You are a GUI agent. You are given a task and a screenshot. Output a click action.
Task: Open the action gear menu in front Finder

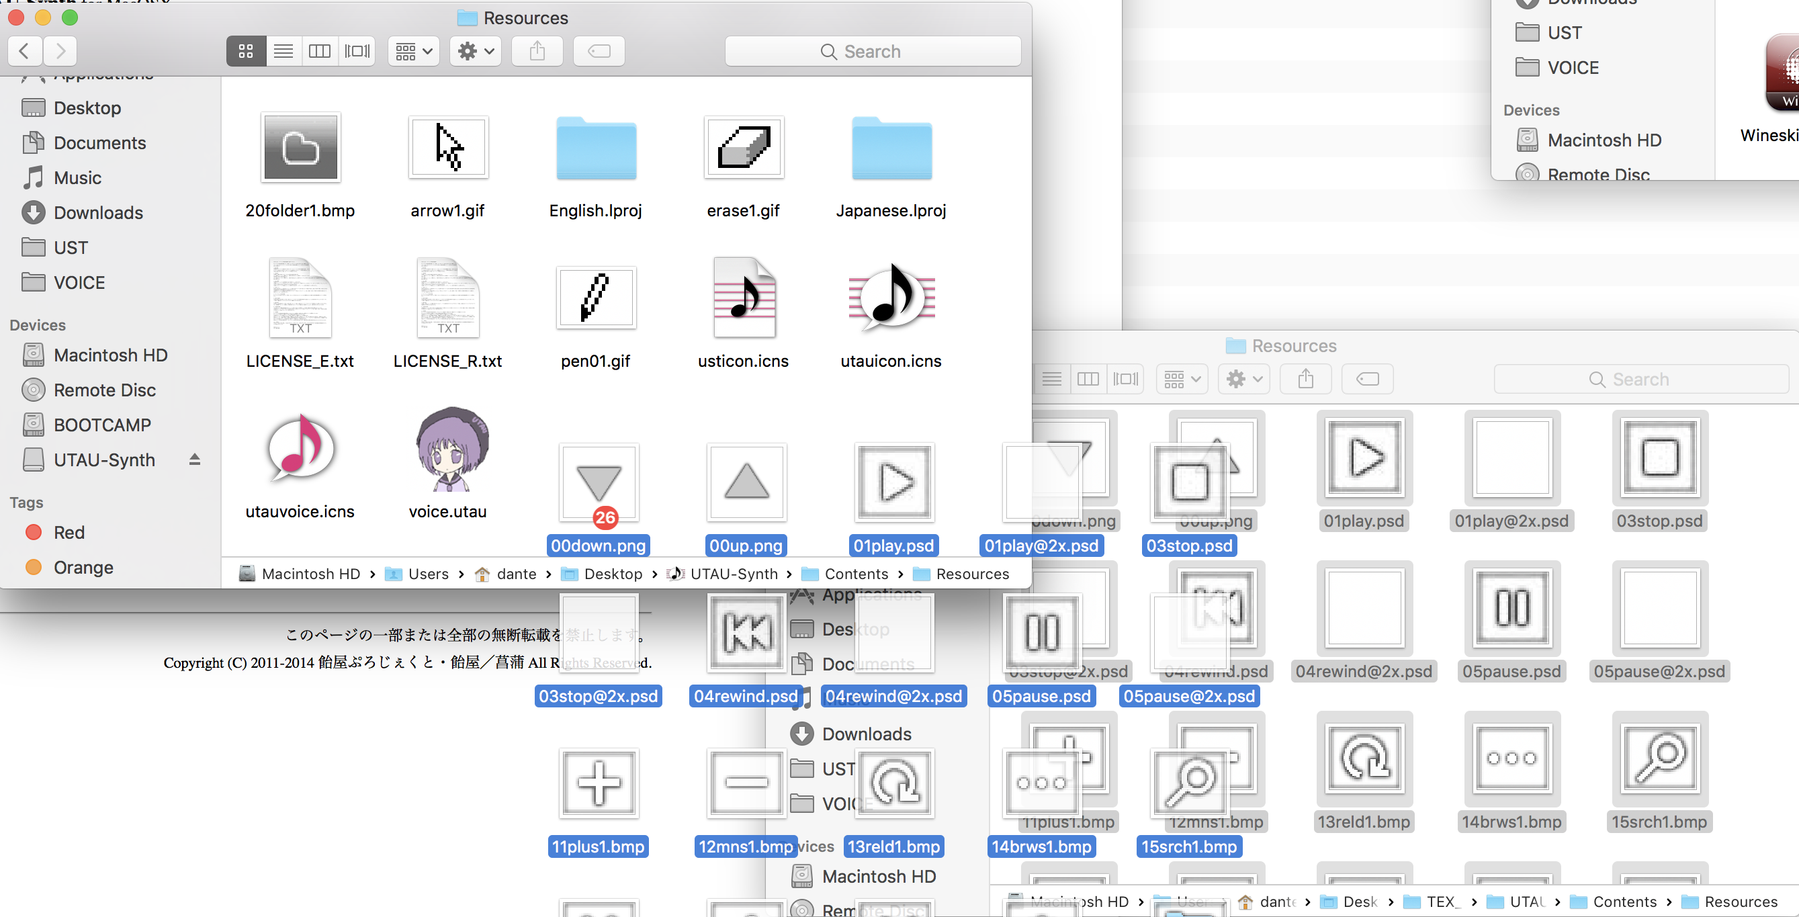coord(476,51)
